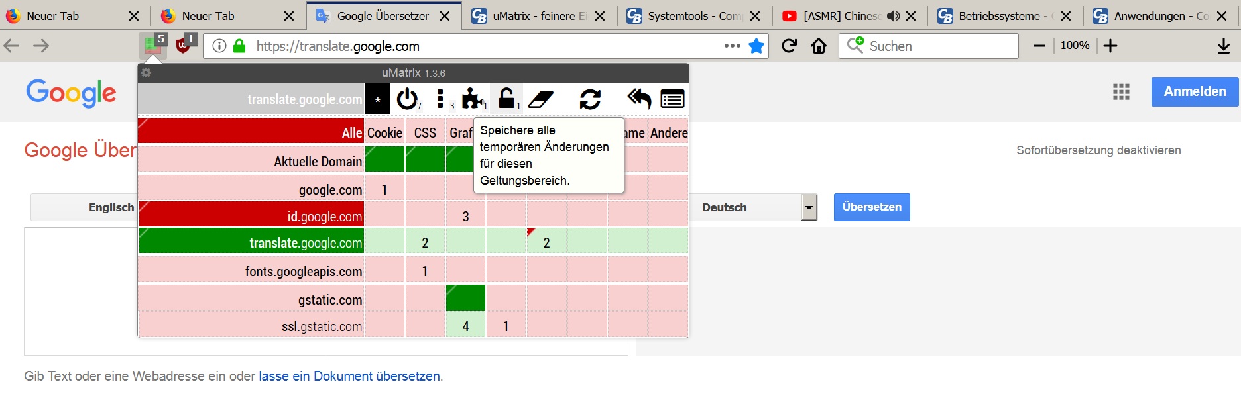Revert changes with double-arrow back icon
1241x400 pixels.
[639, 99]
